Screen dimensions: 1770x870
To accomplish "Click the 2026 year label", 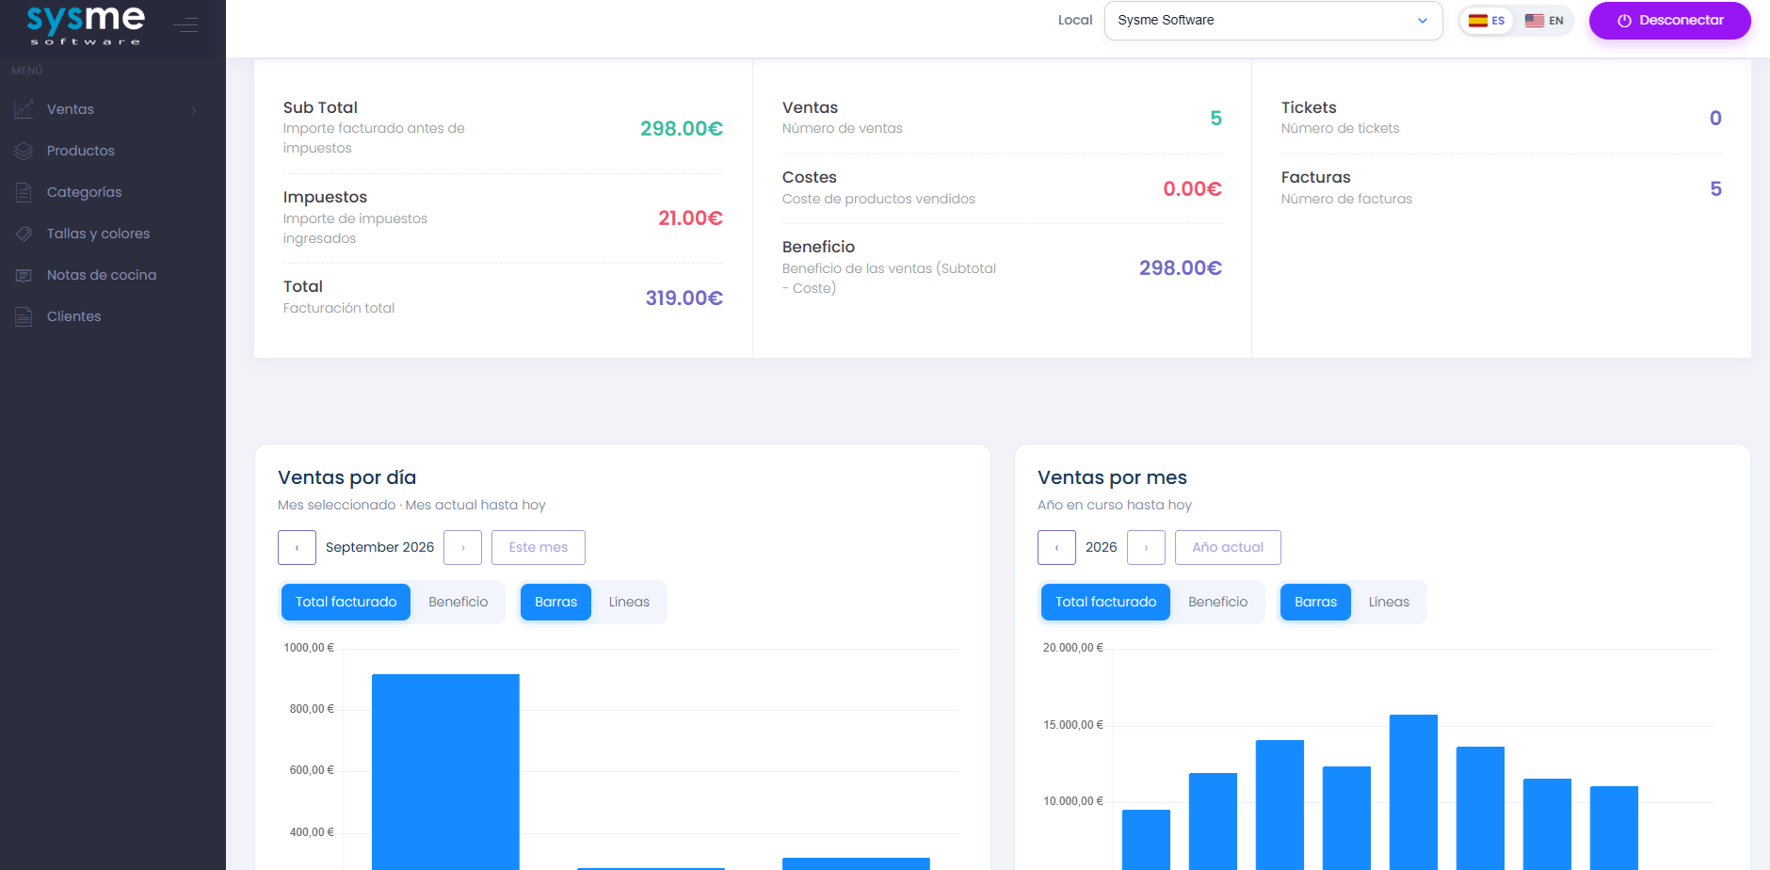I will [x=1101, y=548].
